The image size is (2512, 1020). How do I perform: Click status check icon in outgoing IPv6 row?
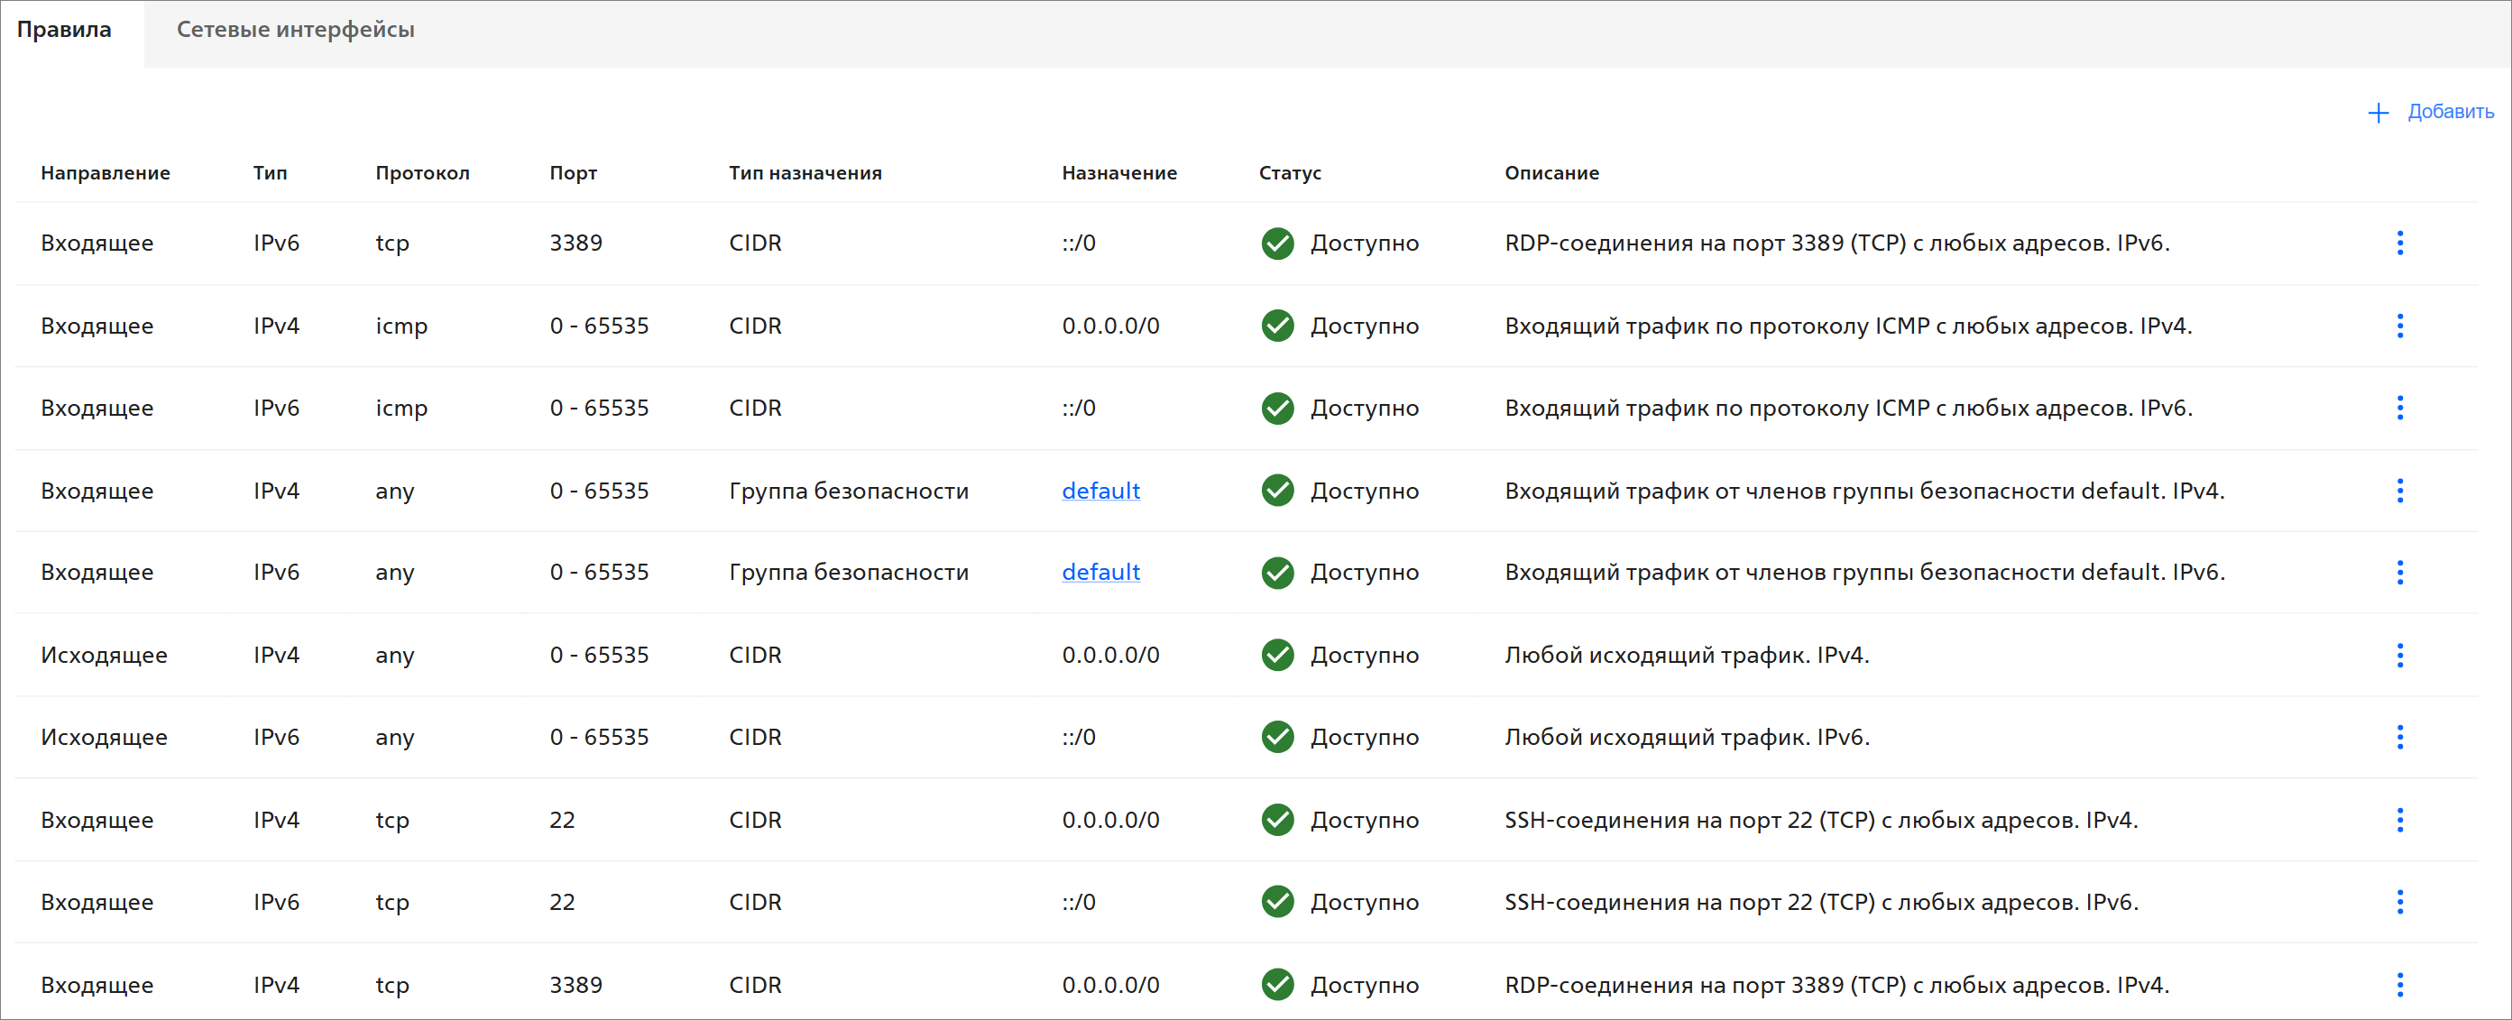tap(1277, 737)
